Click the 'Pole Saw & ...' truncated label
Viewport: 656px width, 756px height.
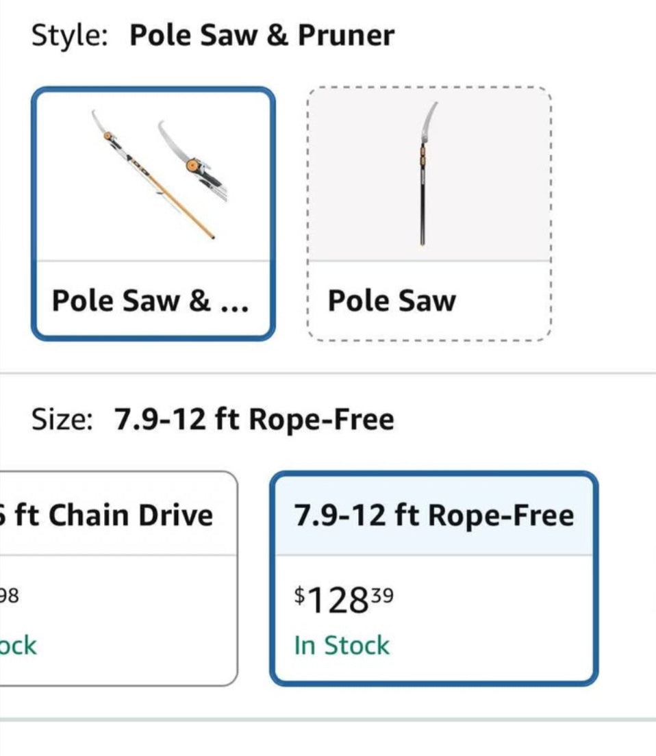click(x=151, y=301)
